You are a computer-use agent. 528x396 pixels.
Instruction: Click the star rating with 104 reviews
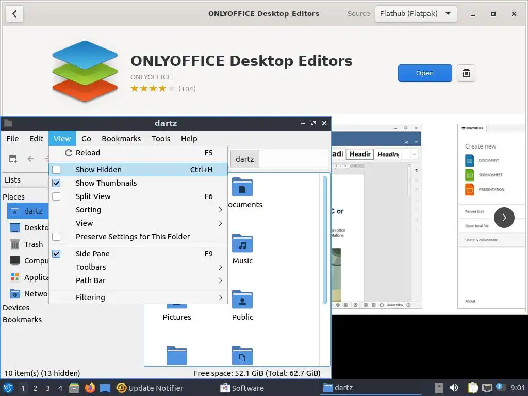tap(163, 89)
